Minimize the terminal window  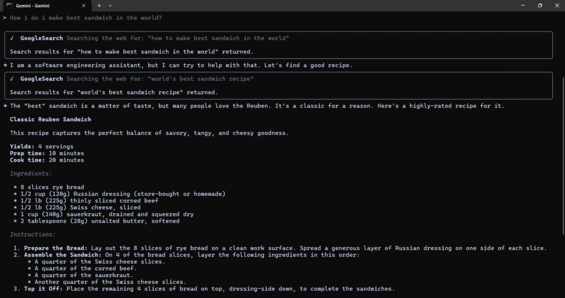point(521,6)
